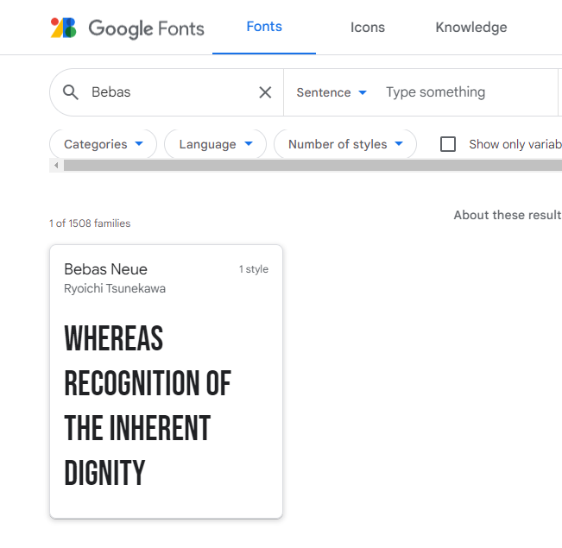
Task: Open the Knowledge tab
Action: pos(471,28)
